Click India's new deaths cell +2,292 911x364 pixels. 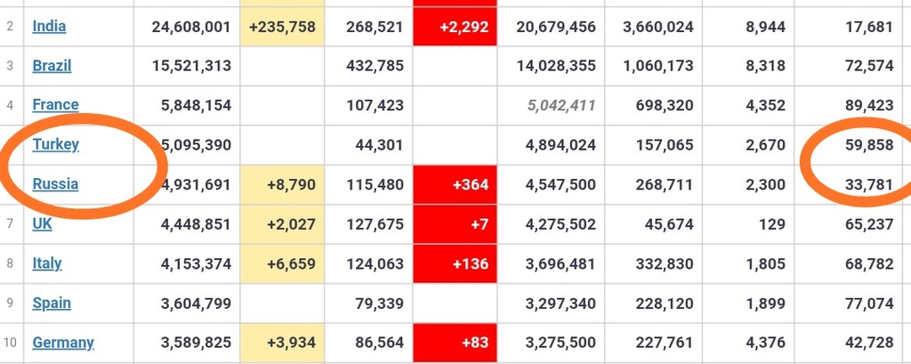click(x=455, y=27)
